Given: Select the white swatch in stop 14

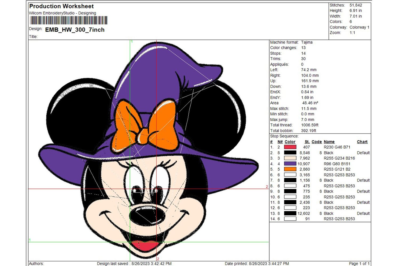Looking at the screenshot, I should click(290, 219).
